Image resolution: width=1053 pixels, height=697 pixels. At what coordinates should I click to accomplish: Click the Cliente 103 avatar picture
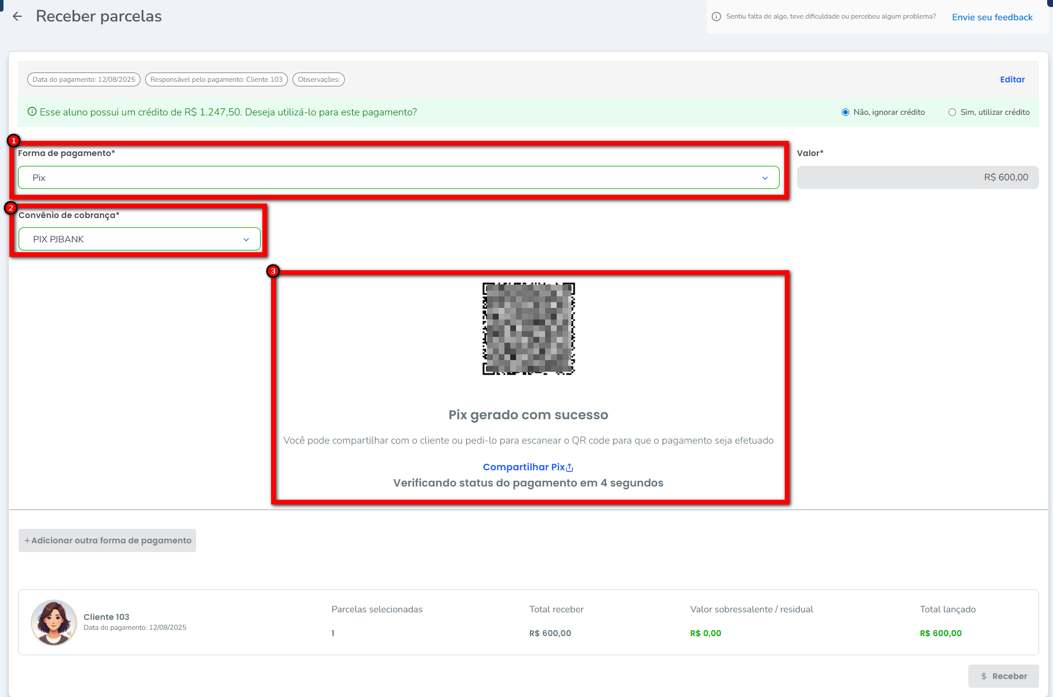[54, 622]
